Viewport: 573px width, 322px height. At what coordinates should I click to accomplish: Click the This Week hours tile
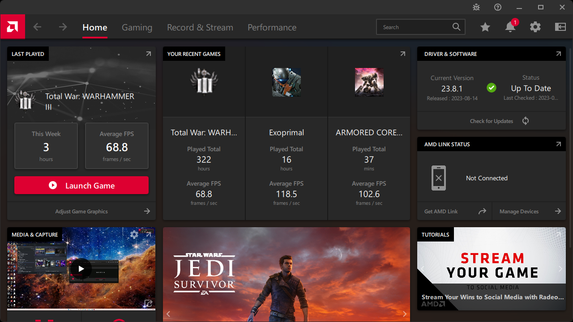(46, 146)
